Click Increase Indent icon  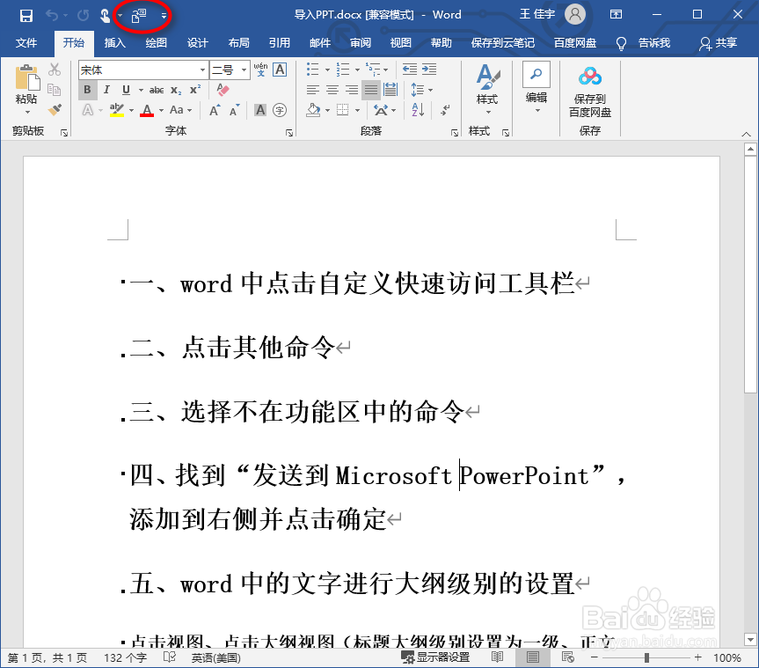(x=429, y=70)
